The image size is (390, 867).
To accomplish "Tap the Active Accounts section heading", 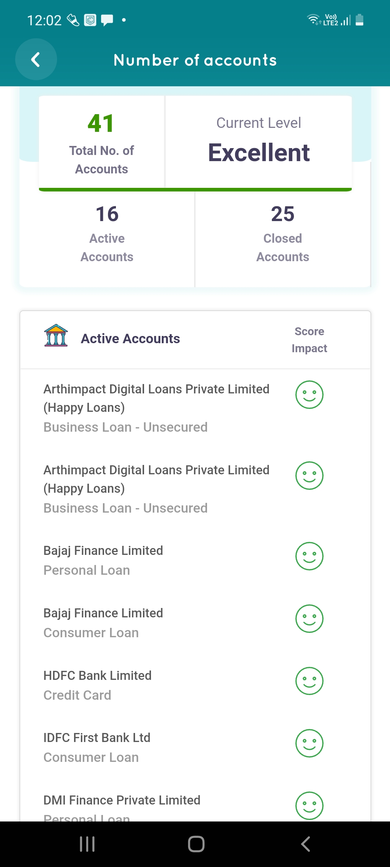I will point(130,339).
